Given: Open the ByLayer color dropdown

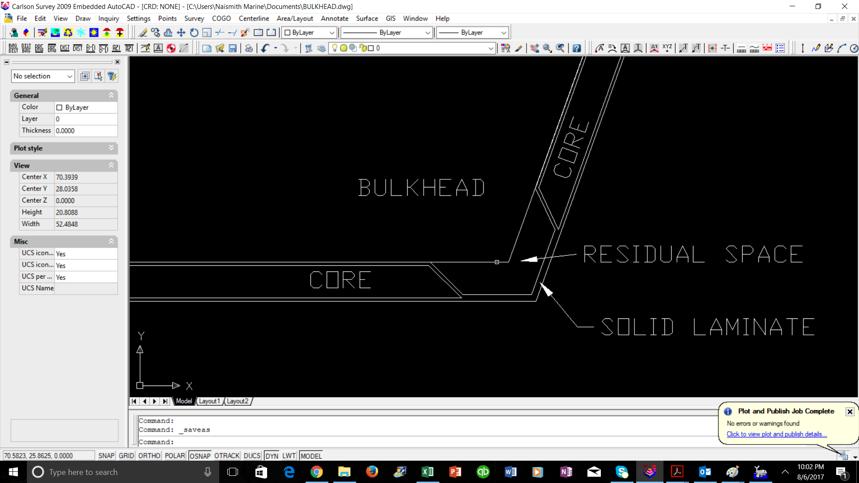Looking at the screenshot, I should (309, 33).
